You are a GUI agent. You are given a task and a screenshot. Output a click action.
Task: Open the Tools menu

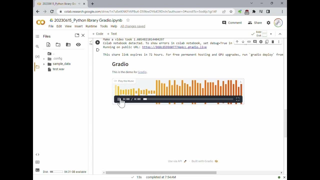104,26
